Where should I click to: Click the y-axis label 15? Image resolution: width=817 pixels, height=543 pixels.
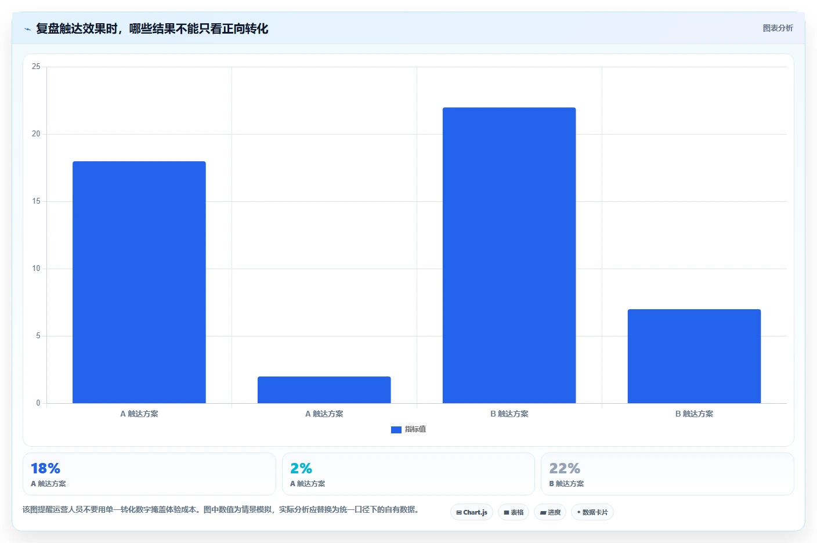tap(36, 201)
